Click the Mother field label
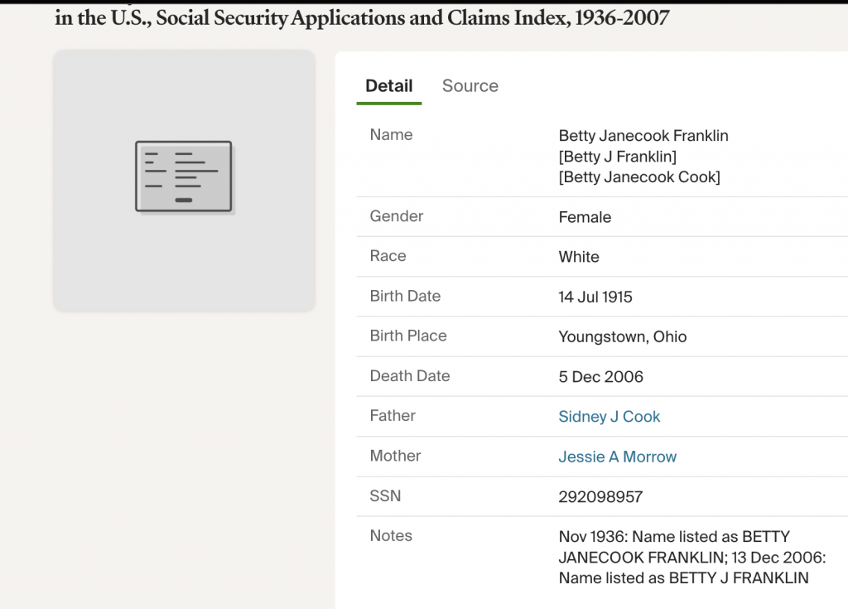Screen dimensions: 848x609 (x=395, y=456)
